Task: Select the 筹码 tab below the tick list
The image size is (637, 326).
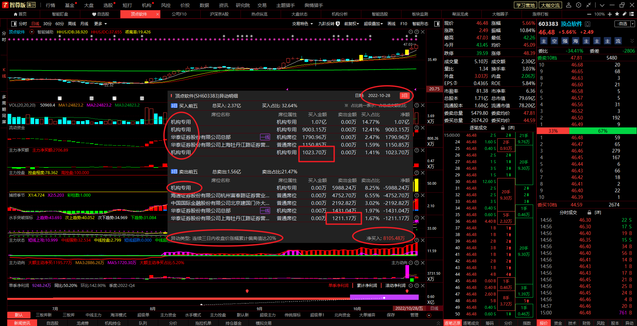Action: coord(490,323)
